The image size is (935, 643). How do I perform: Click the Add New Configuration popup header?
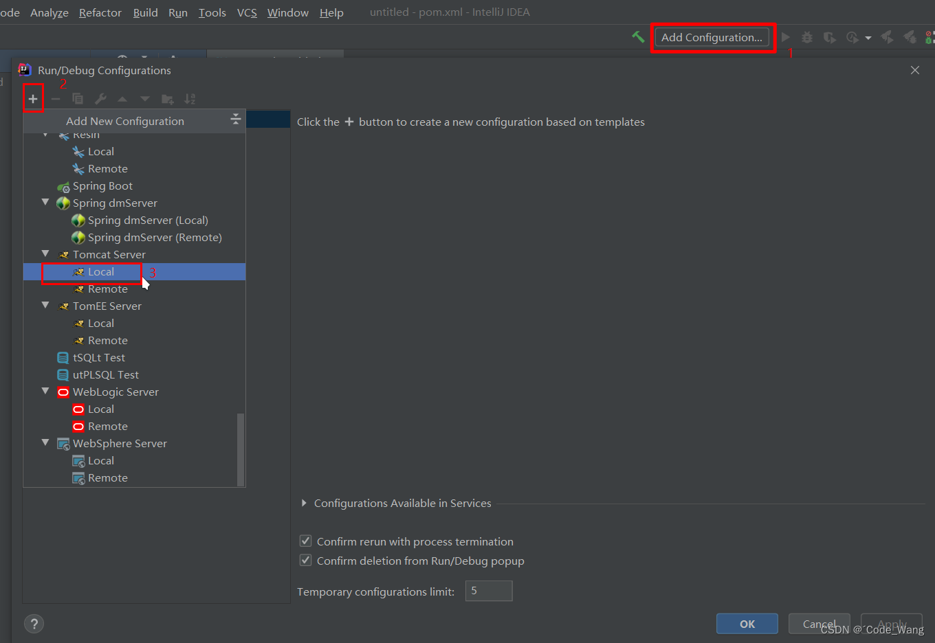(x=125, y=121)
